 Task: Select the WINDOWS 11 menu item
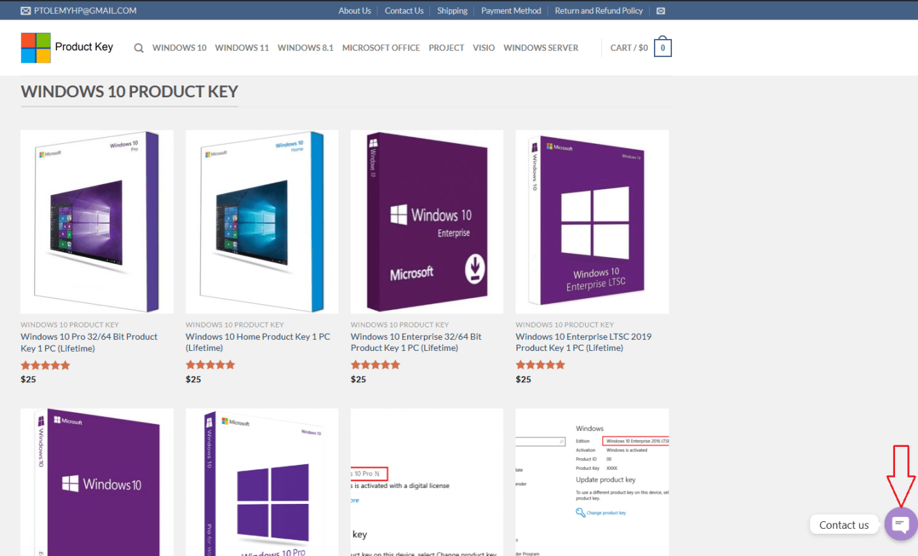click(x=242, y=48)
